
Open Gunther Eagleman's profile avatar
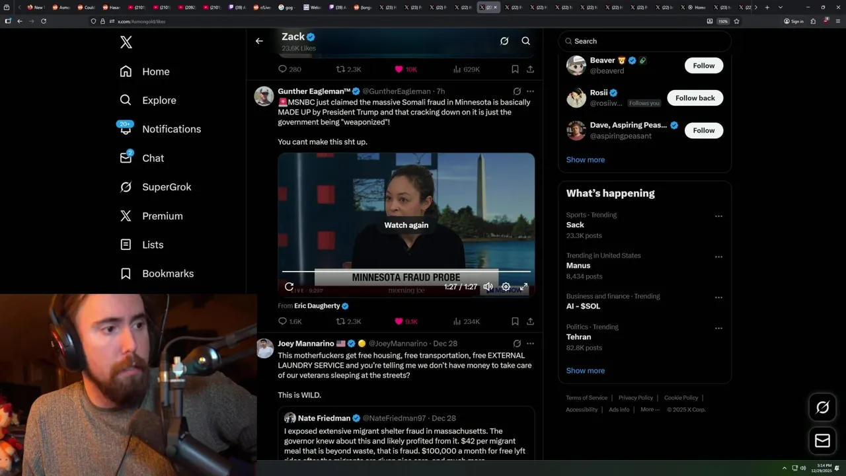point(264,96)
